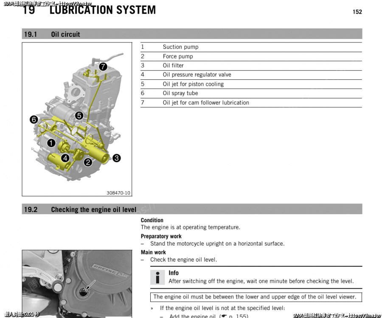Select callout marker 7 at the cylinder head
The width and height of the screenshot is (382, 318).
coord(103,67)
